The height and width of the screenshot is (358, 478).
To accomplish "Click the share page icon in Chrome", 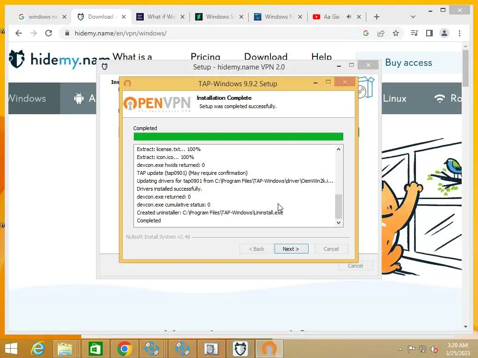I will (x=381, y=33).
